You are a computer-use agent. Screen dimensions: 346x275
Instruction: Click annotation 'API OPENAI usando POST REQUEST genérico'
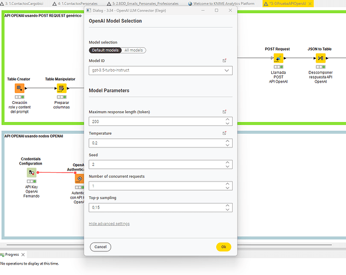point(43,15)
